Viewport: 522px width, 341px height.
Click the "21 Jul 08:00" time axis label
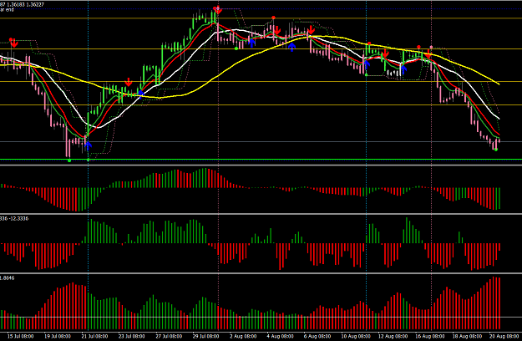(94, 336)
